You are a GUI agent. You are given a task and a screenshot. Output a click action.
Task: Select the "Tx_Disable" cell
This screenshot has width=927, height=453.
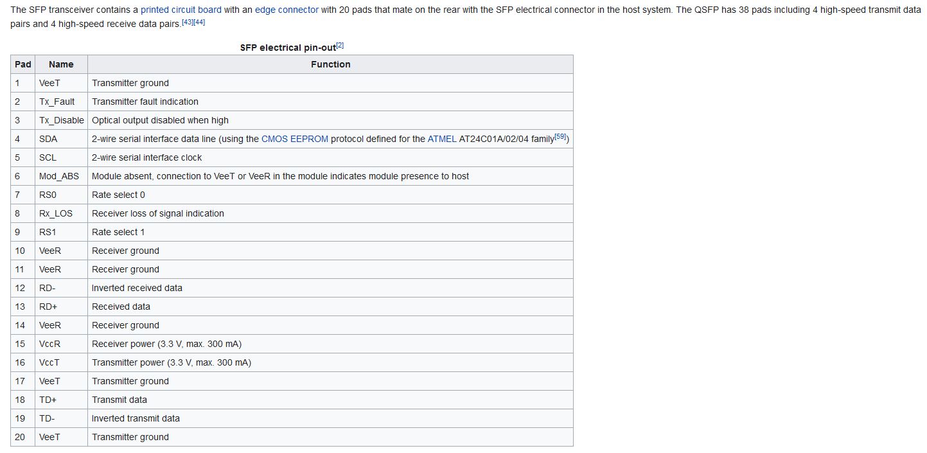pos(62,120)
